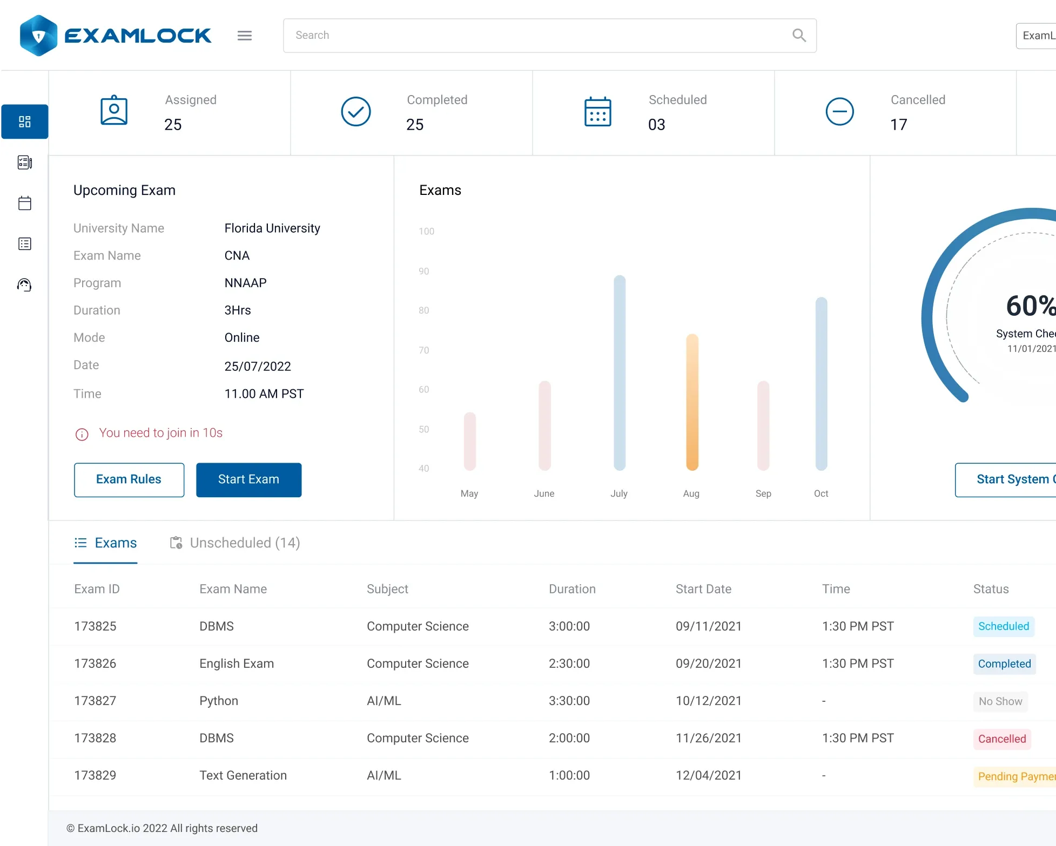
Task: Open the calendar icon in sidebar
Action: [x=25, y=203]
